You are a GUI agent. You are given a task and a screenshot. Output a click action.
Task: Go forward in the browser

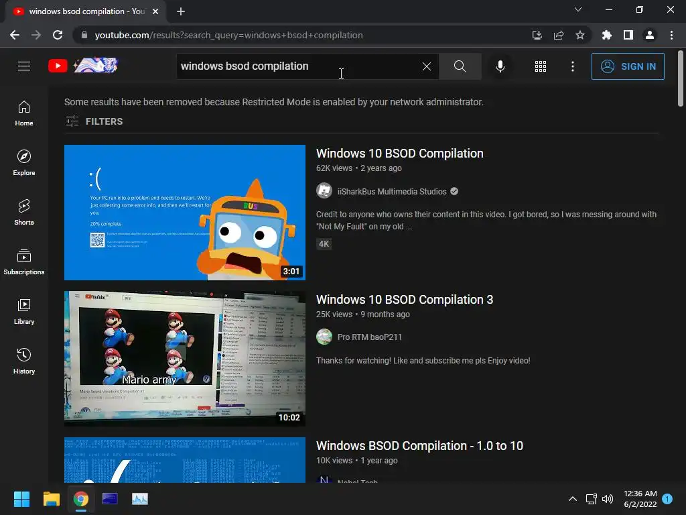[x=36, y=35]
